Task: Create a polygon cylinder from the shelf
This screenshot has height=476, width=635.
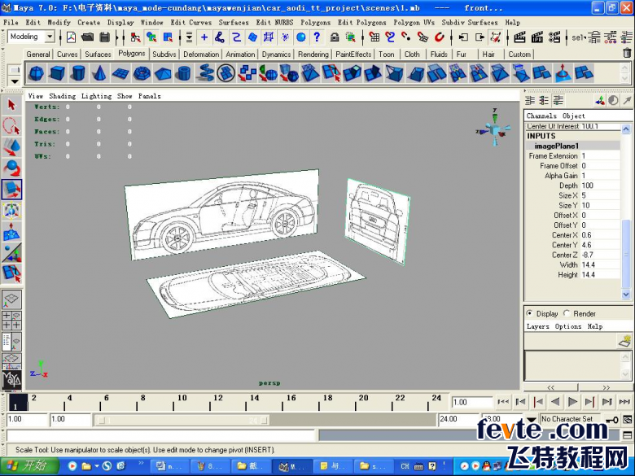Action: click(x=79, y=74)
